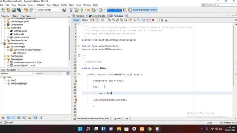Click the try breadcrumb in editor footer
Image resolution: width=237 pixels, height=133 pixels.
[127, 119]
